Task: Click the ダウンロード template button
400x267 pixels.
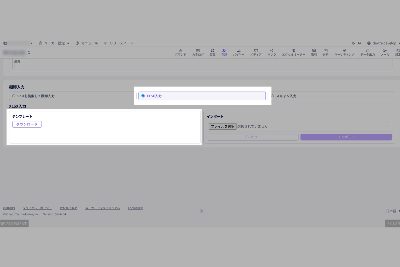Action: pos(27,124)
